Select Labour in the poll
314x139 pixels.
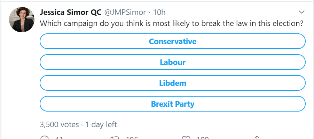(173, 63)
